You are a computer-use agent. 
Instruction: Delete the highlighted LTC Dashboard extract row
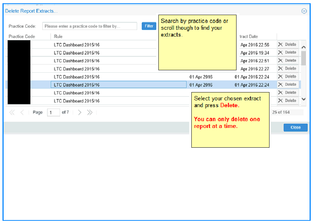287,85
